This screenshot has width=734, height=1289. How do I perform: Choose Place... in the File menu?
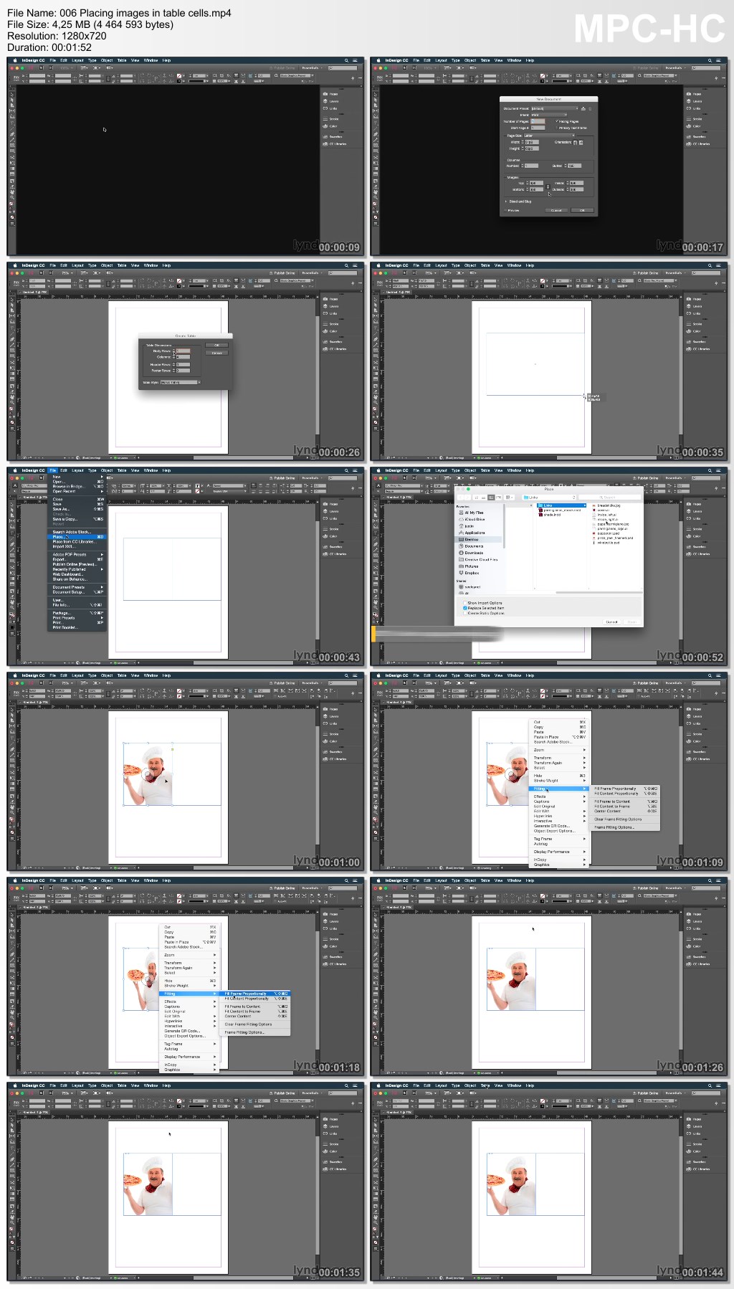pyautogui.click(x=77, y=537)
